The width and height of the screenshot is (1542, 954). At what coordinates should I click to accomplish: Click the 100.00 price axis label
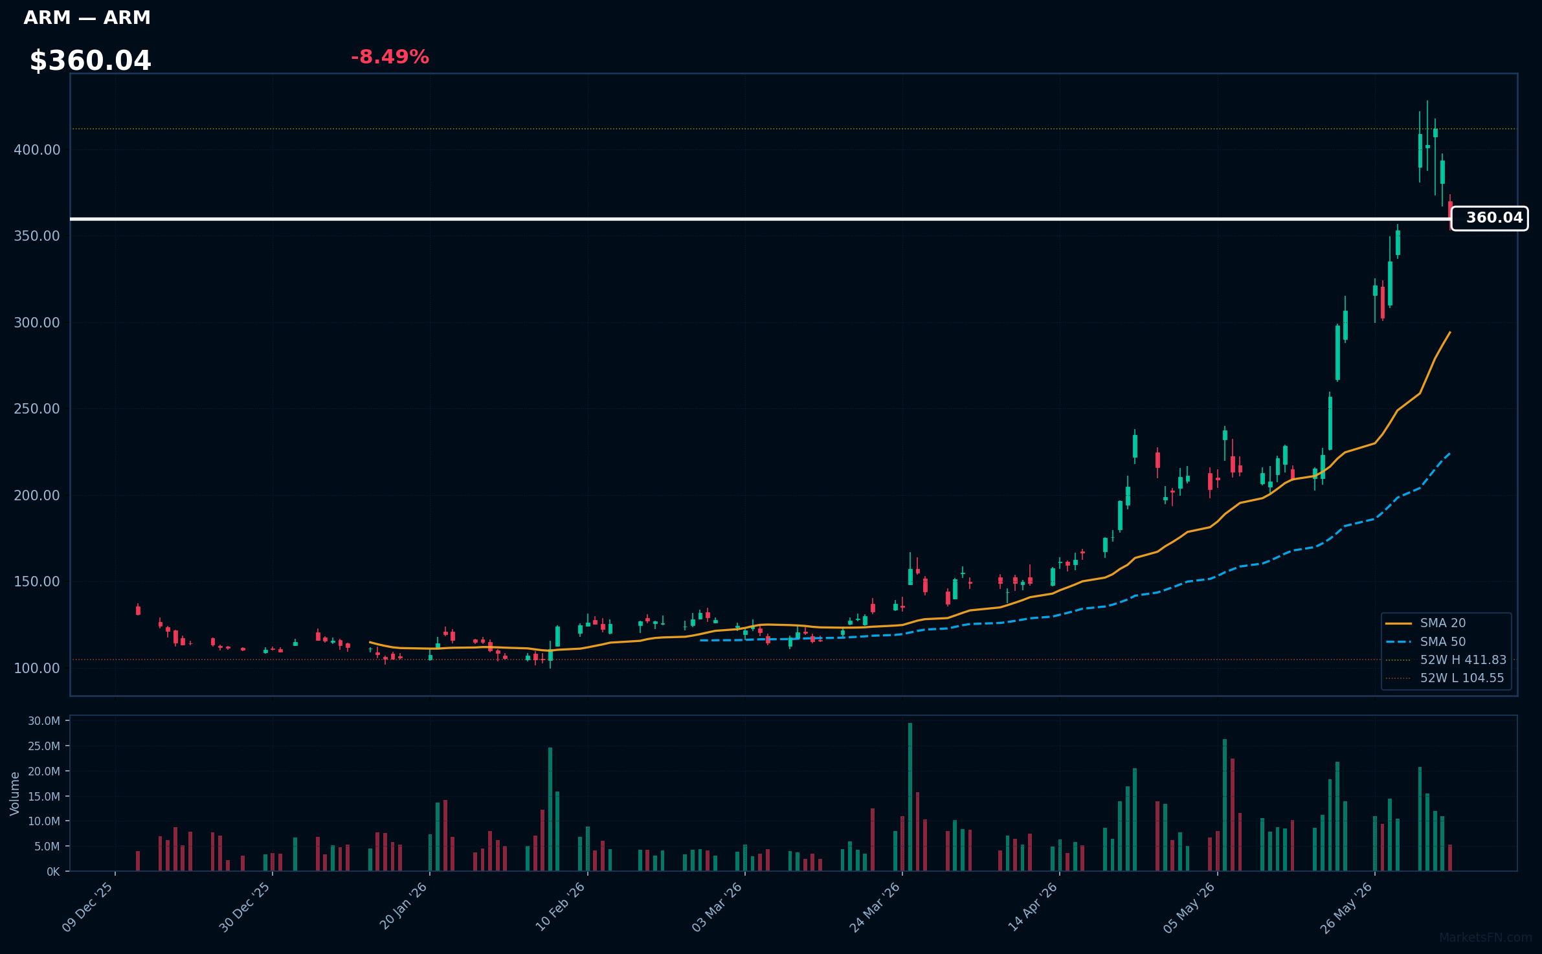[37, 669]
